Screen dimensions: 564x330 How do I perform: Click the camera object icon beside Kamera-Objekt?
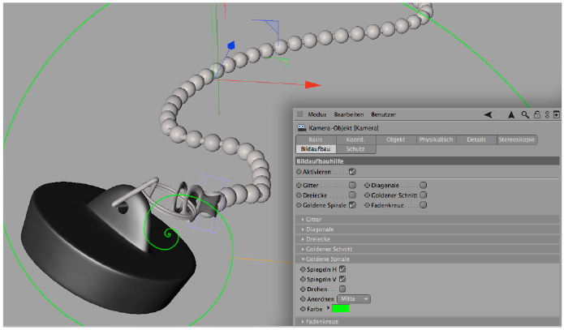[x=301, y=127]
